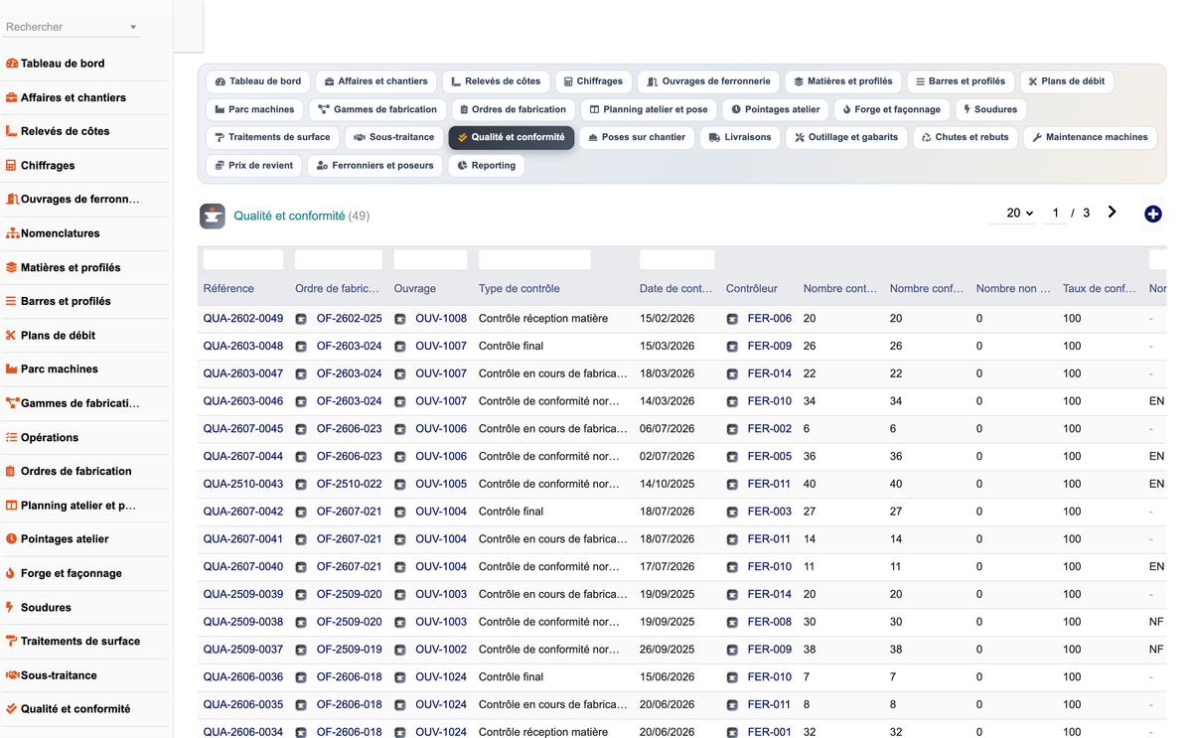This screenshot has width=1192, height=738.
Task: Select the Planning atelier et pose tab
Action: pyautogui.click(x=649, y=109)
